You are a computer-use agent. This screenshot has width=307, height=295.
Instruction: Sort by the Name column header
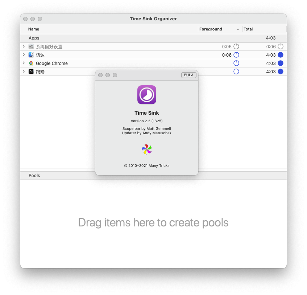coord(33,29)
